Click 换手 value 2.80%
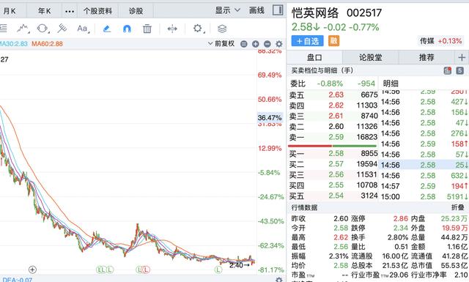469x282 pixels. 398,237
